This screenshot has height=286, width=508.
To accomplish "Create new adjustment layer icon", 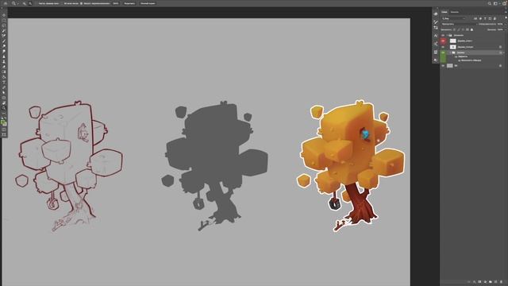I will (x=485, y=282).
